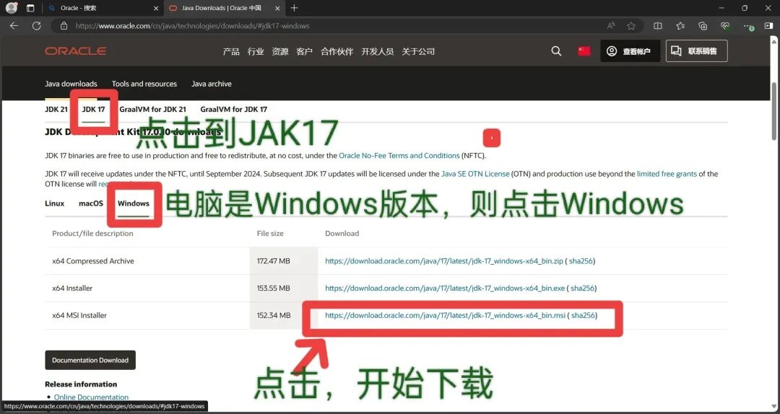The width and height of the screenshot is (780, 414).
Task: Open the 合作伙伴 menu
Action: 337,52
